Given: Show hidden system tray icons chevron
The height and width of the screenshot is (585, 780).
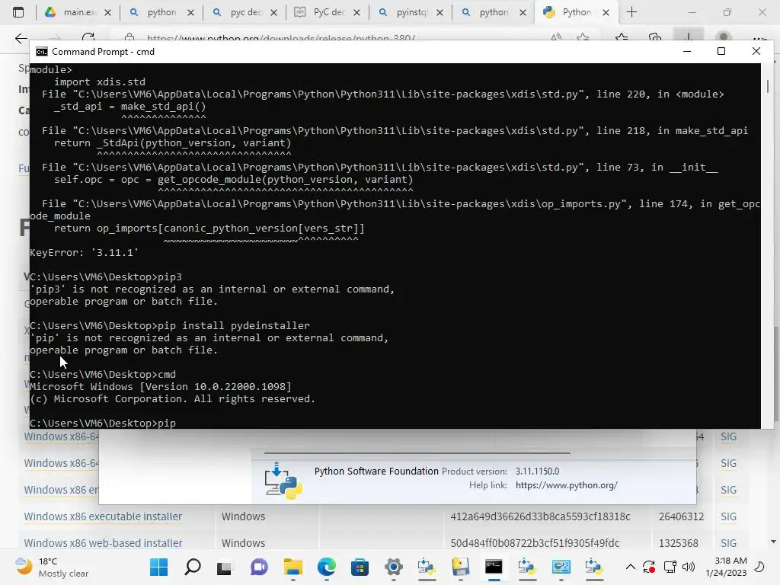Looking at the screenshot, I should pyautogui.click(x=630, y=567).
